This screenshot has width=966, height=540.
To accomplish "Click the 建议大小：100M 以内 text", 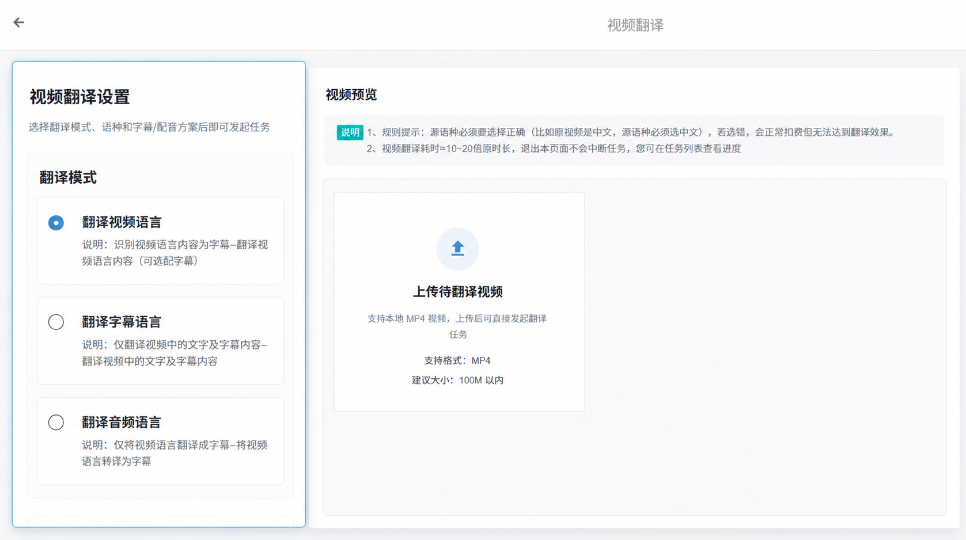I will pyautogui.click(x=457, y=380).
